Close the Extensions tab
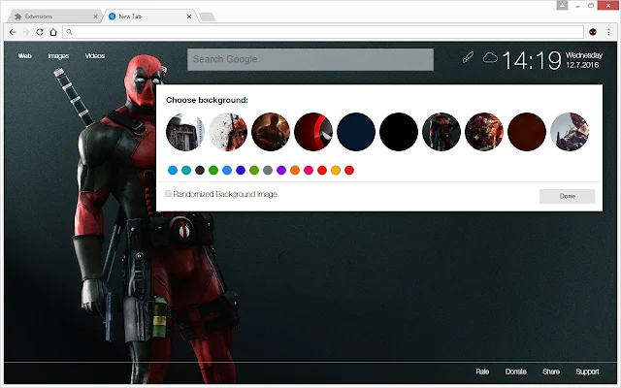Viewport: 621px width, 388px height. pos(95,16)
